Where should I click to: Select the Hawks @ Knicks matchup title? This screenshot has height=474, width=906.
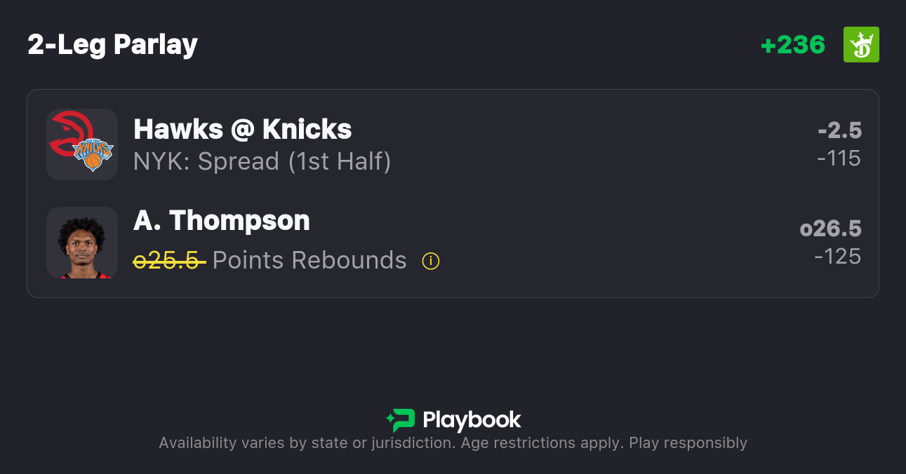(x=242, y=129)
